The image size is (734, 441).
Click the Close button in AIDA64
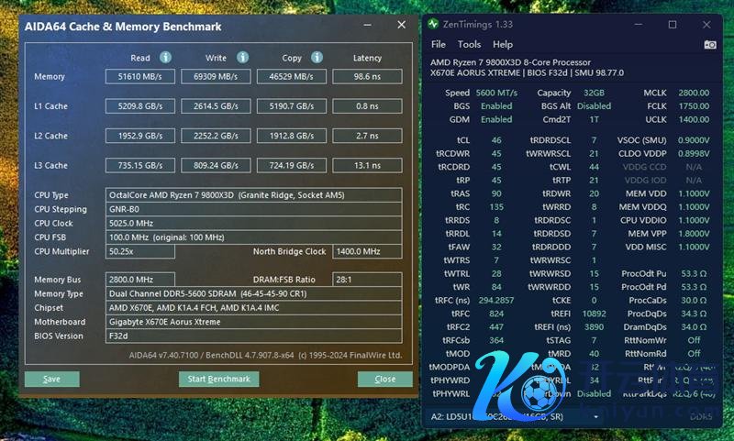click(x=385, y=379)
